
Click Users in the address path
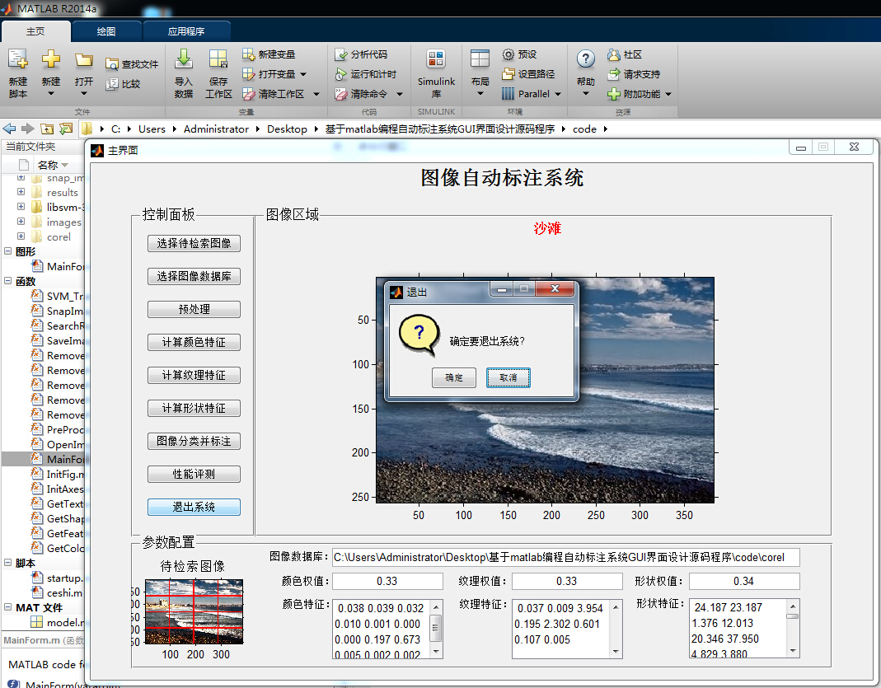click(152, 129)
